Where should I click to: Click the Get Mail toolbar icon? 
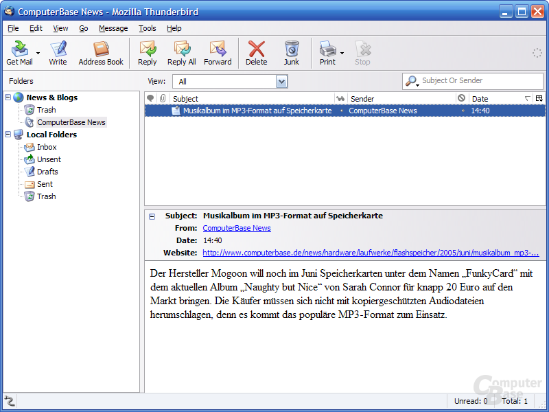tap(20, 53)
